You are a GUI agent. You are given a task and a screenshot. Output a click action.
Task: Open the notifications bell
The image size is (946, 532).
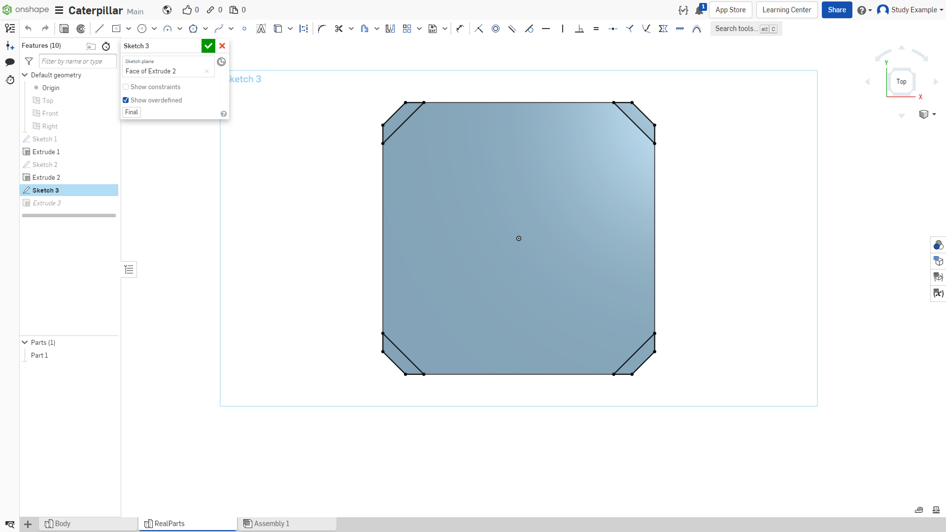(700, 10)
